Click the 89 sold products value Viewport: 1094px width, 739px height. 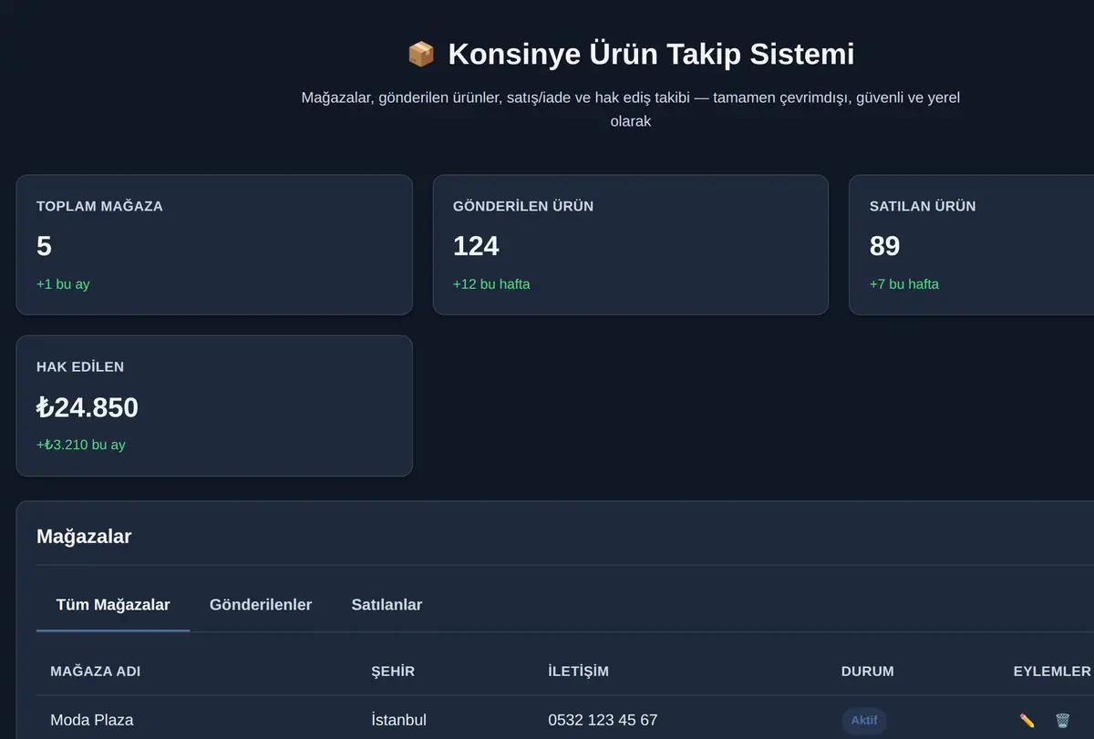pos(884,246)
